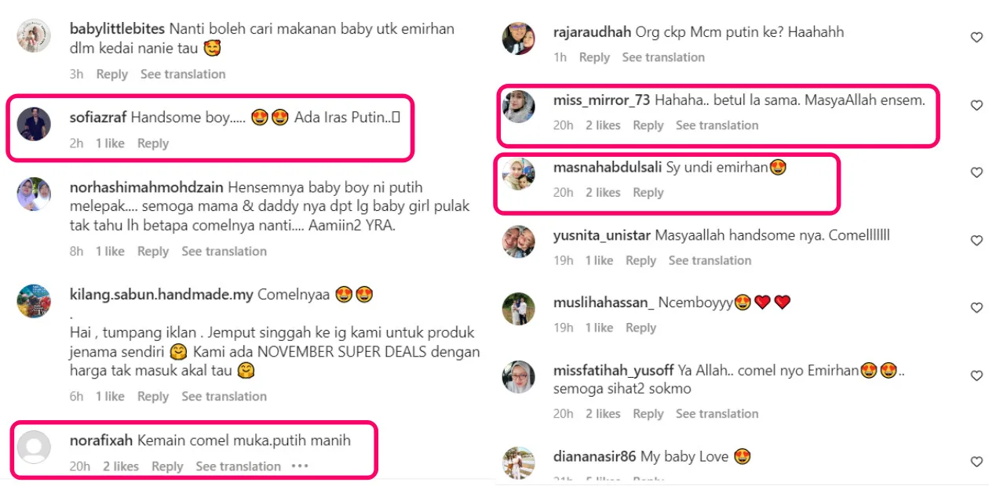Reply to masnahabdulsali's comment
Image resolution: width=989 pixels, height=486 pixels.
click(648, 192)
